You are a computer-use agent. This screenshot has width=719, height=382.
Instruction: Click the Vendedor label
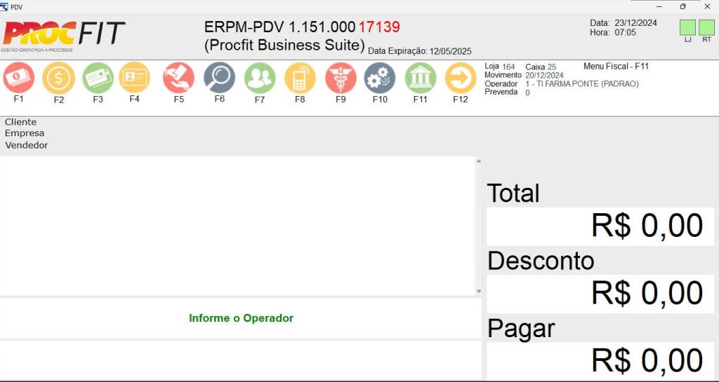[x=27, y=145]
